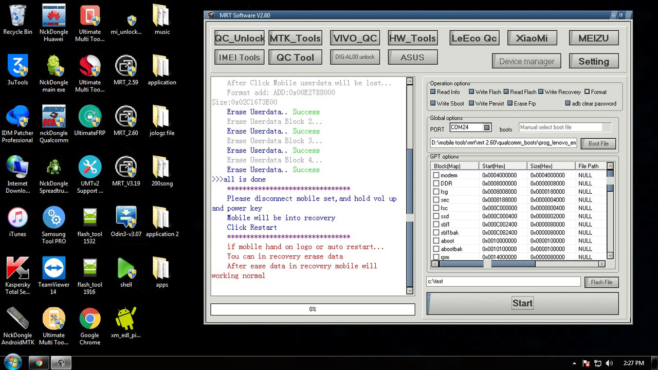Select MRT_2.60 desktop shortcut
Screen dimensions: 658x370
126,121
